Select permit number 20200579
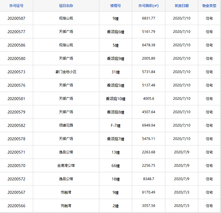 16,112
